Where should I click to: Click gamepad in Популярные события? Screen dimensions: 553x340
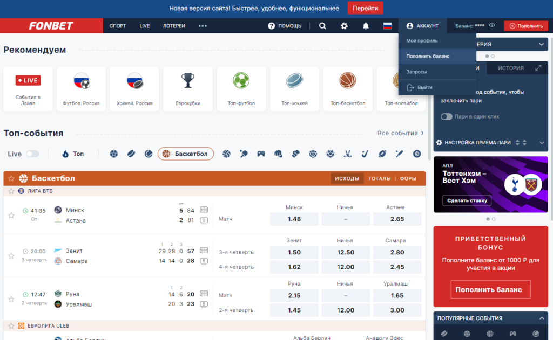pos(513,334)
